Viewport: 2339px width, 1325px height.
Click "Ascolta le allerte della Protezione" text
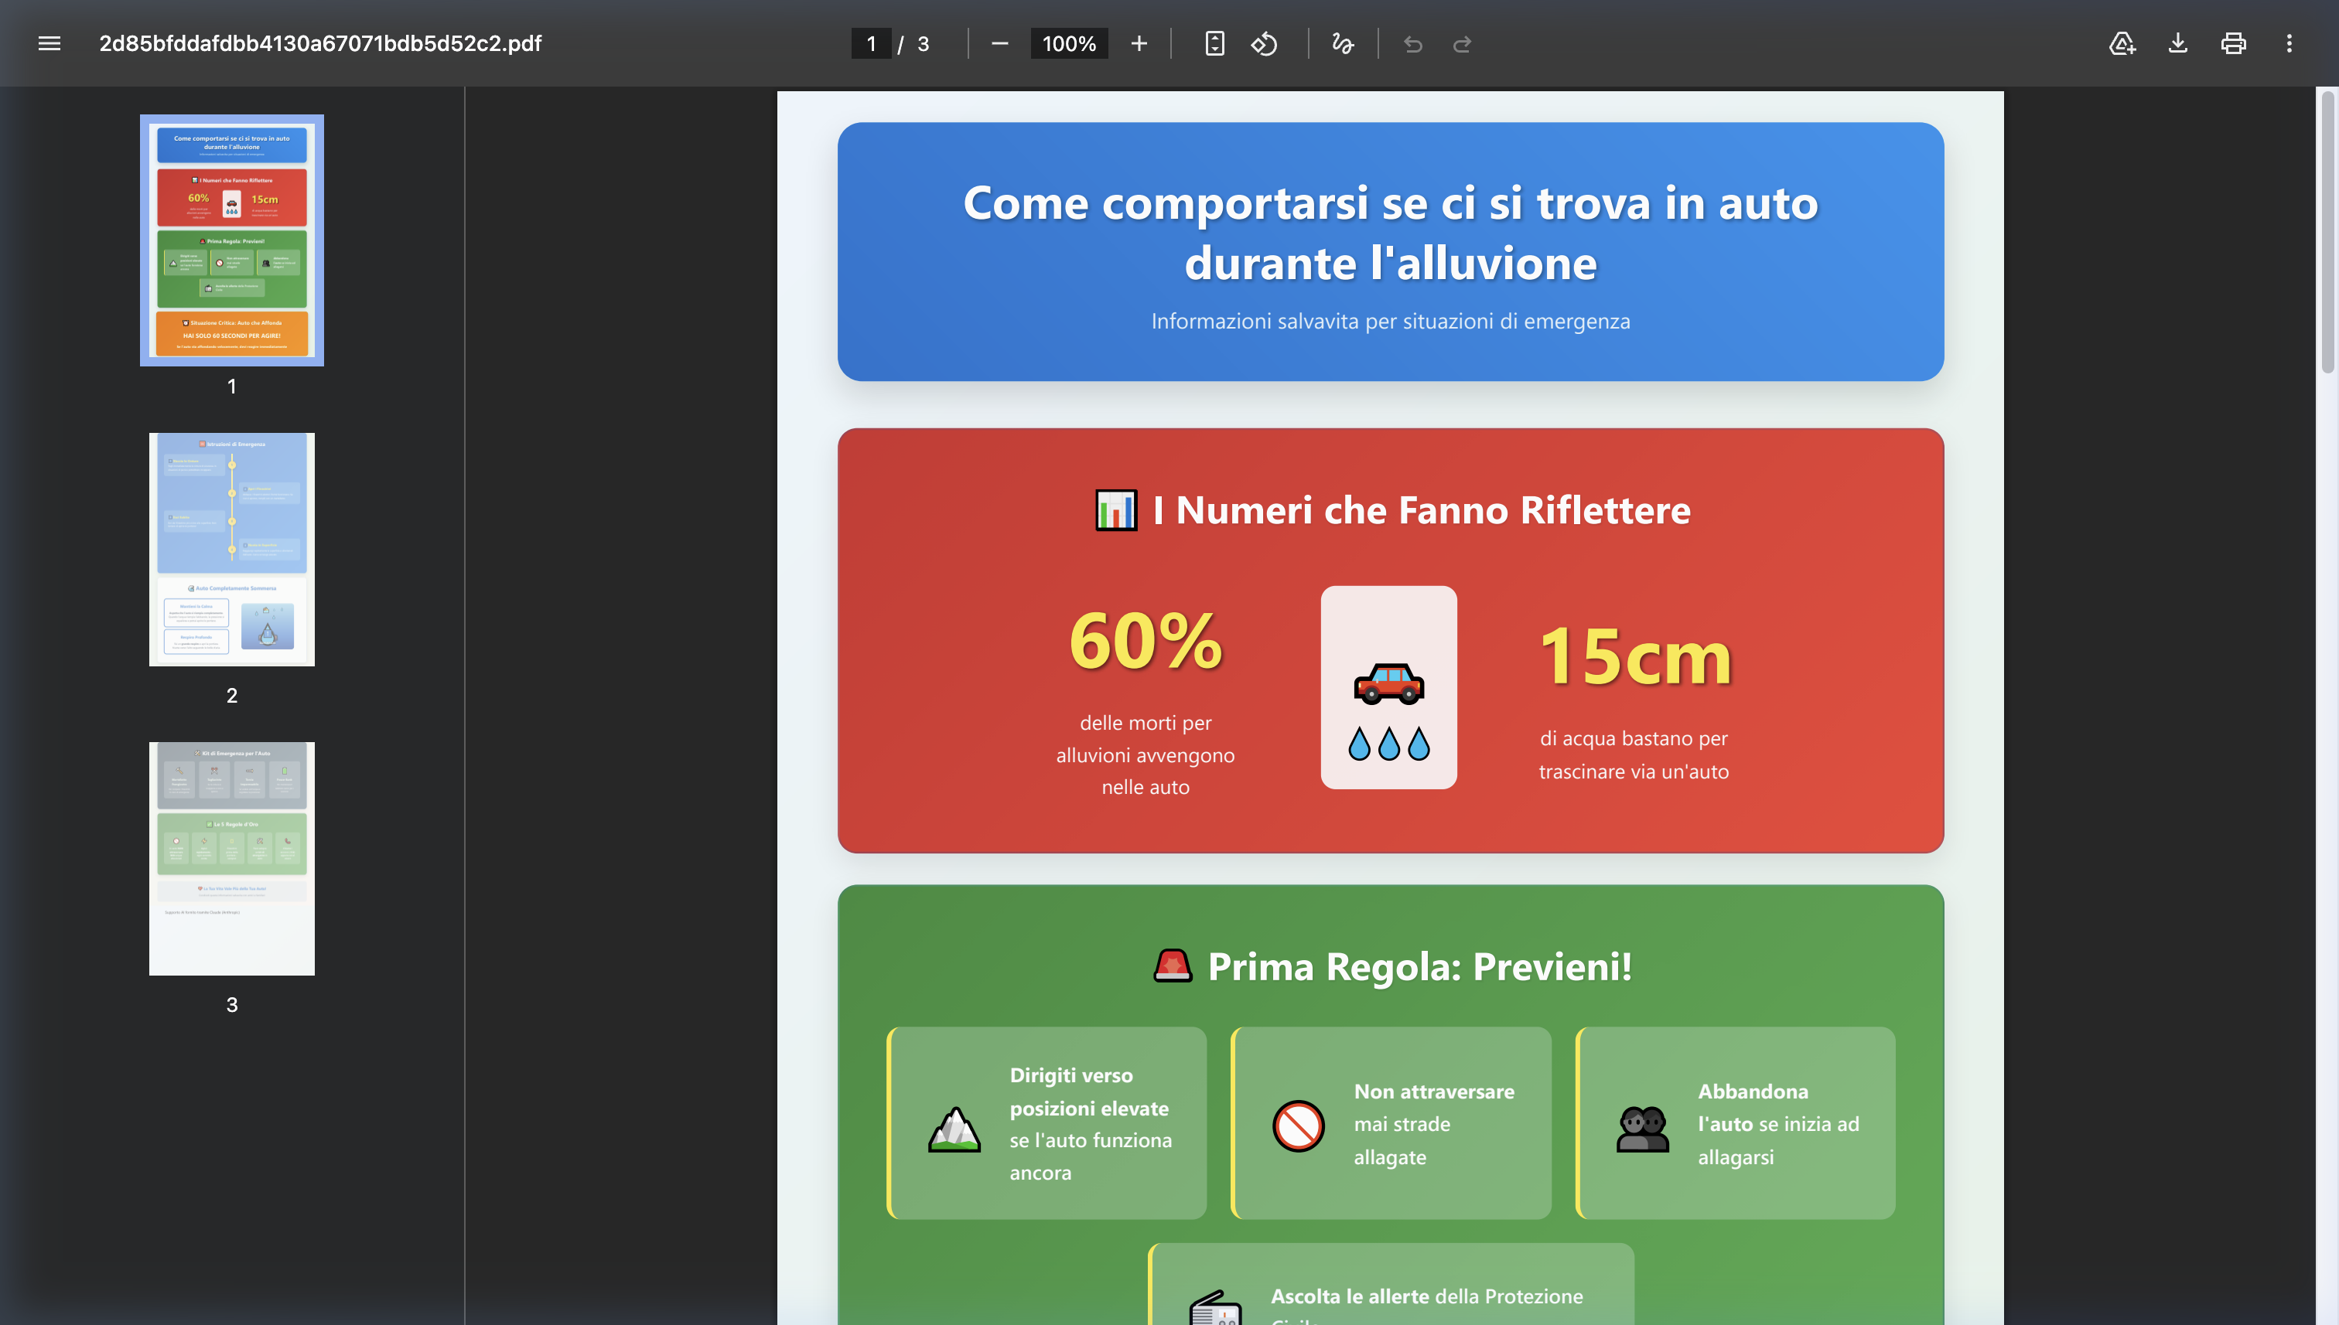1427,1297
